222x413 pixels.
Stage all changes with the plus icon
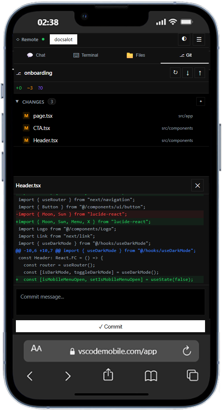(x=201, y=101)
